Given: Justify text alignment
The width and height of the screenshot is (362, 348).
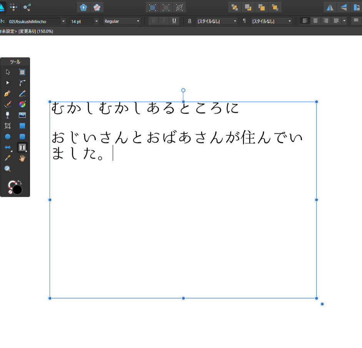Looking at the screenshot, I should [x=336, y=21].
